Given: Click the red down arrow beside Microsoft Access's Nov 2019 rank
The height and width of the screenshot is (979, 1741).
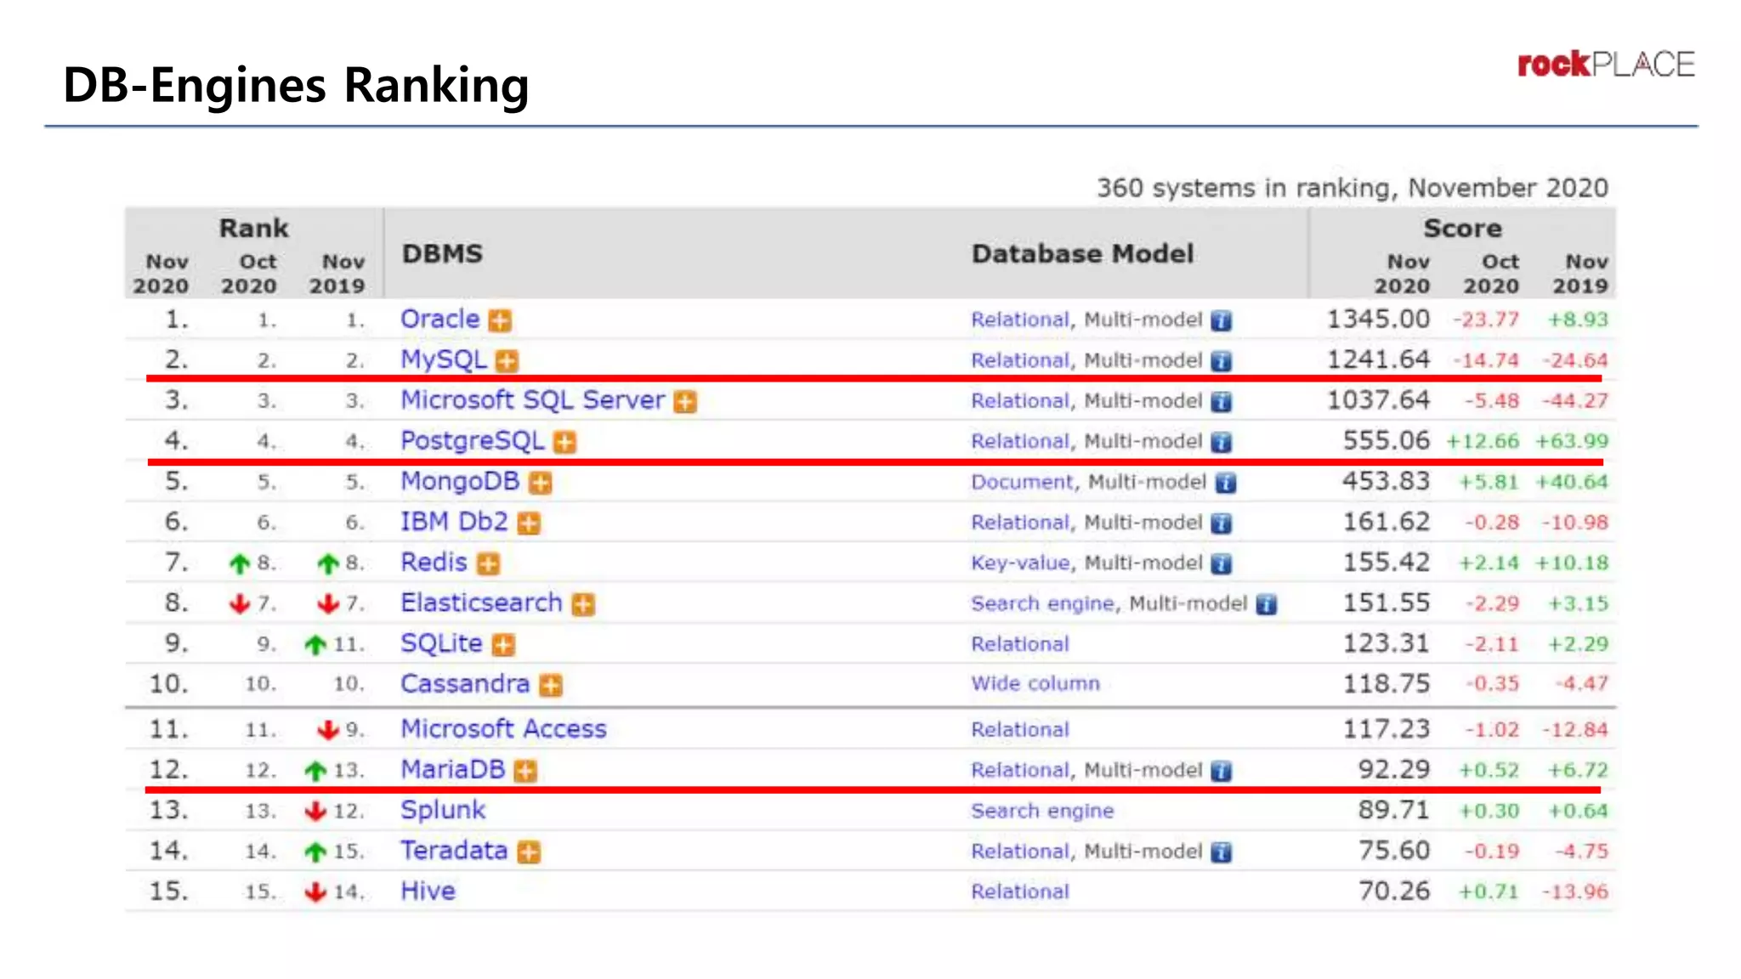Looking at the screenshot, I should tap(328, 730).
